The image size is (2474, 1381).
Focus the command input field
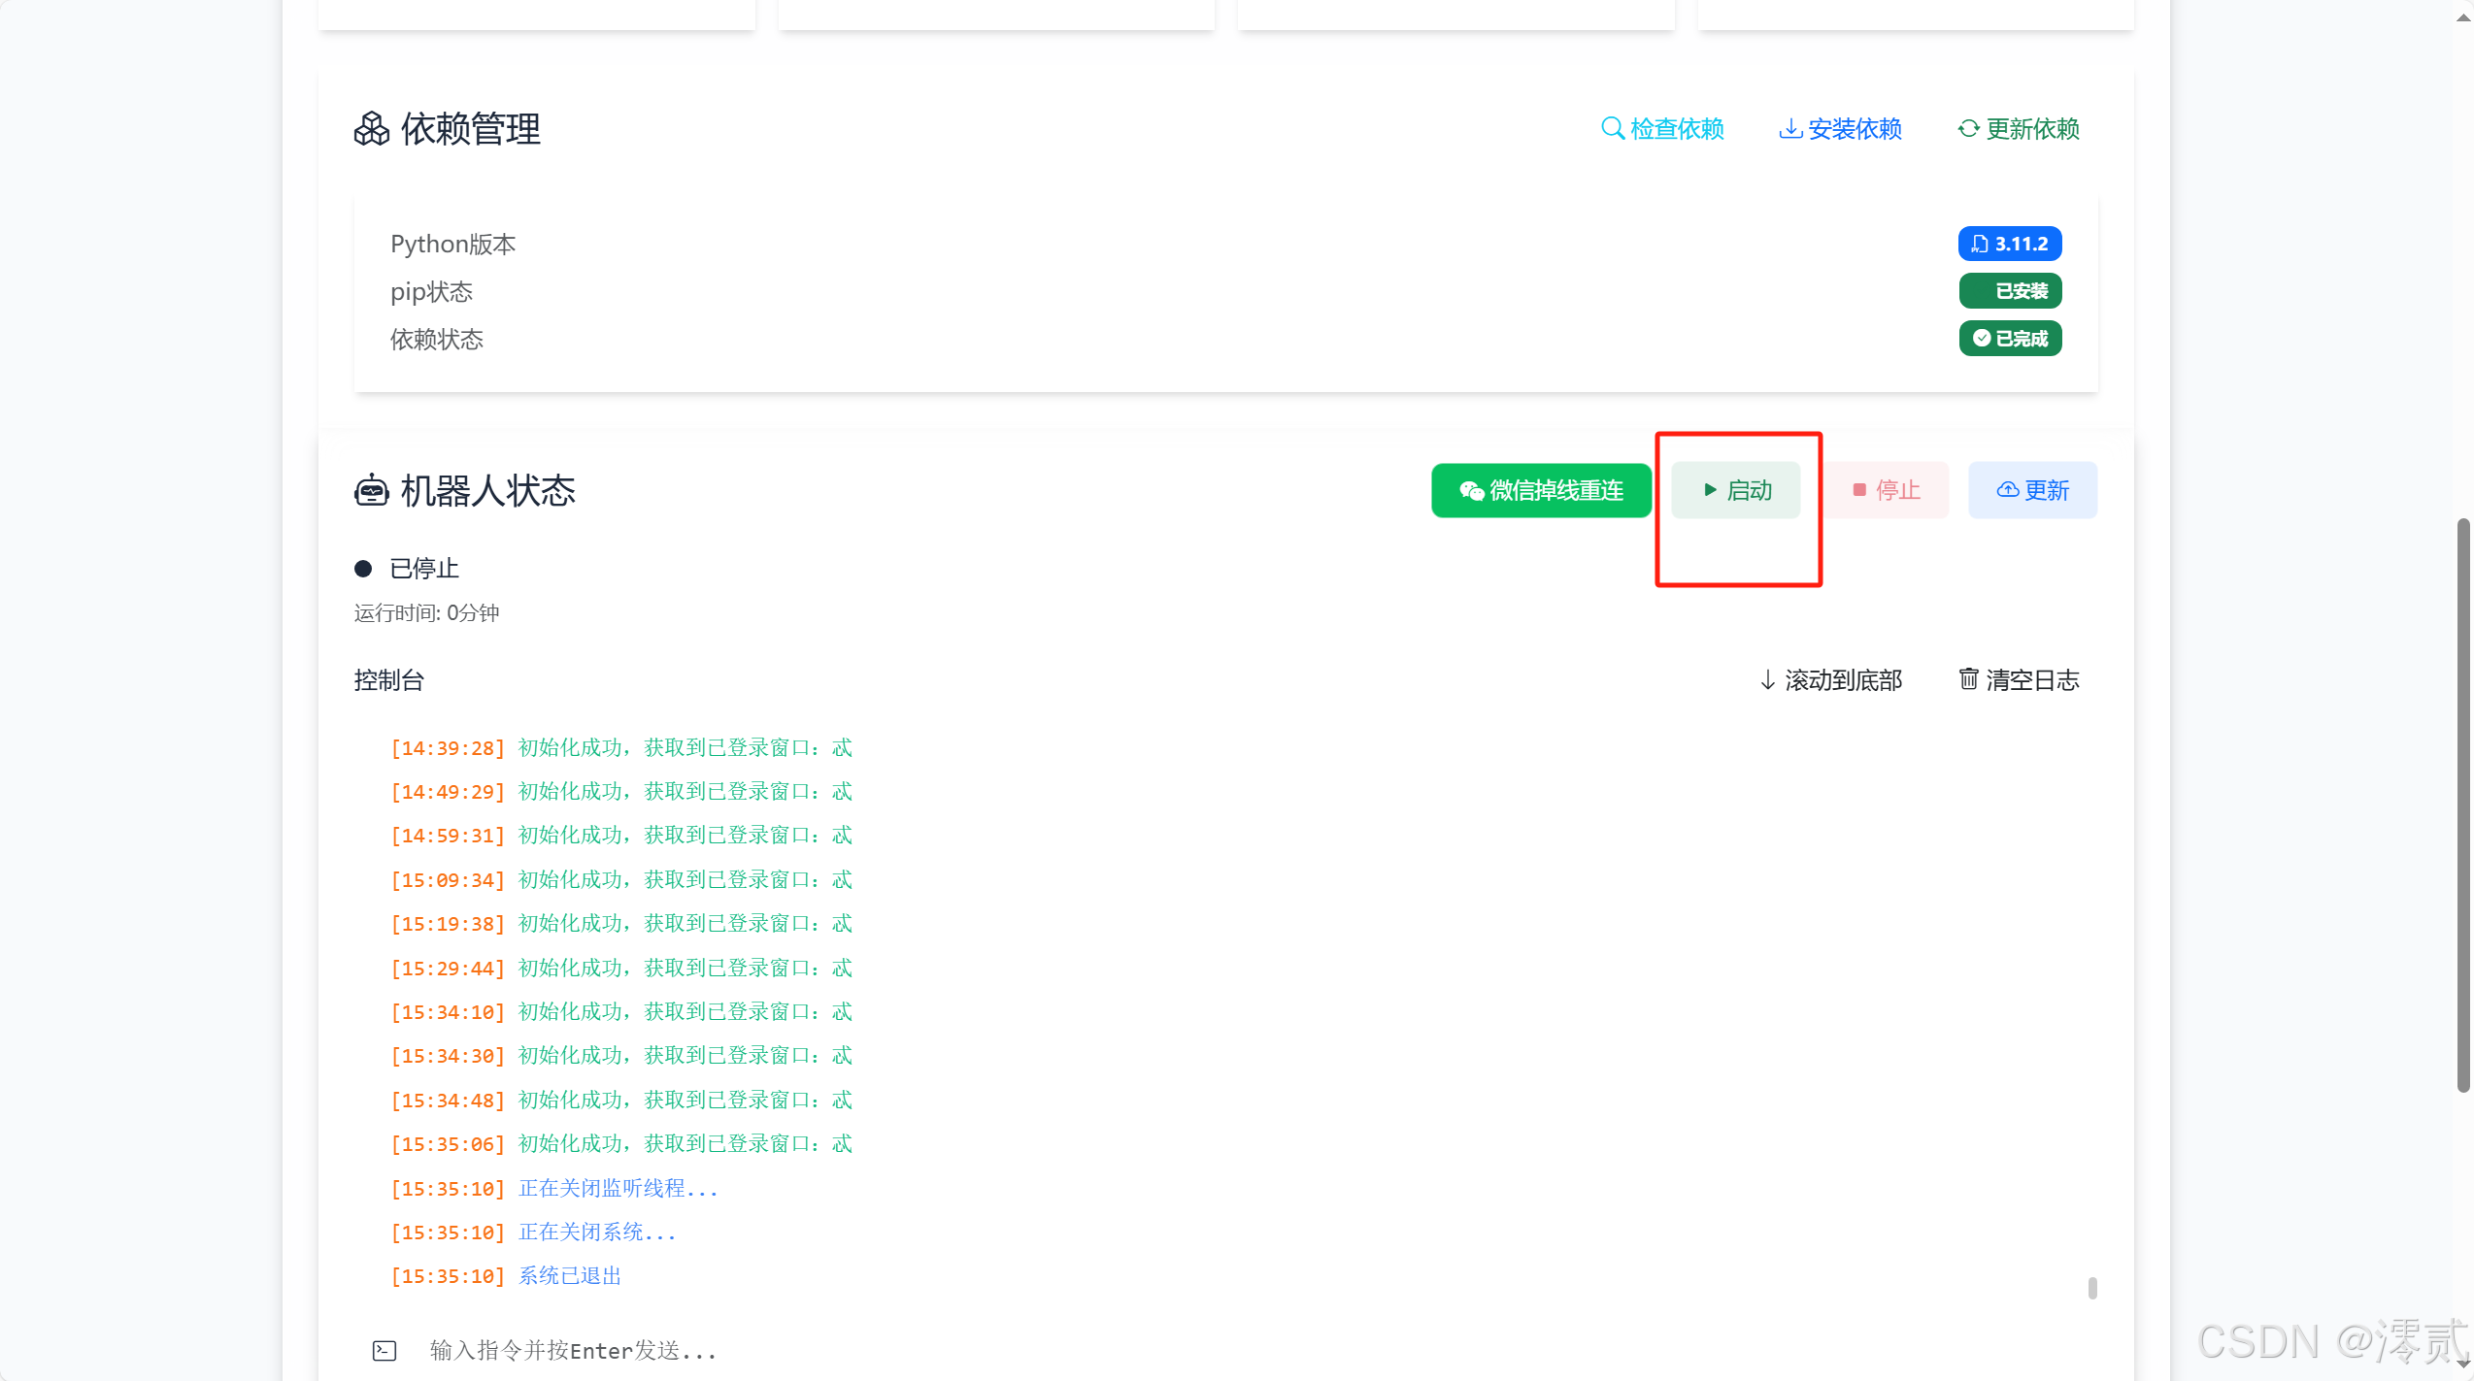pyautogui.click(x=1165, y=1350)
